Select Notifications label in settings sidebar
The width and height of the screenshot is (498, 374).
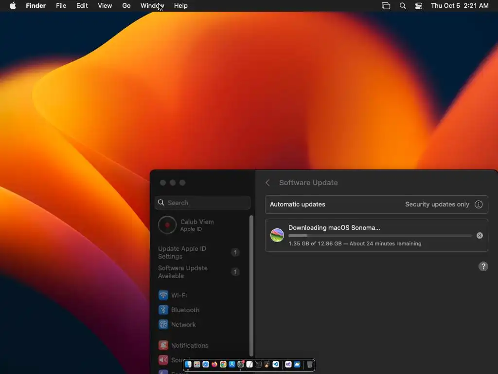tap(190, 345)
